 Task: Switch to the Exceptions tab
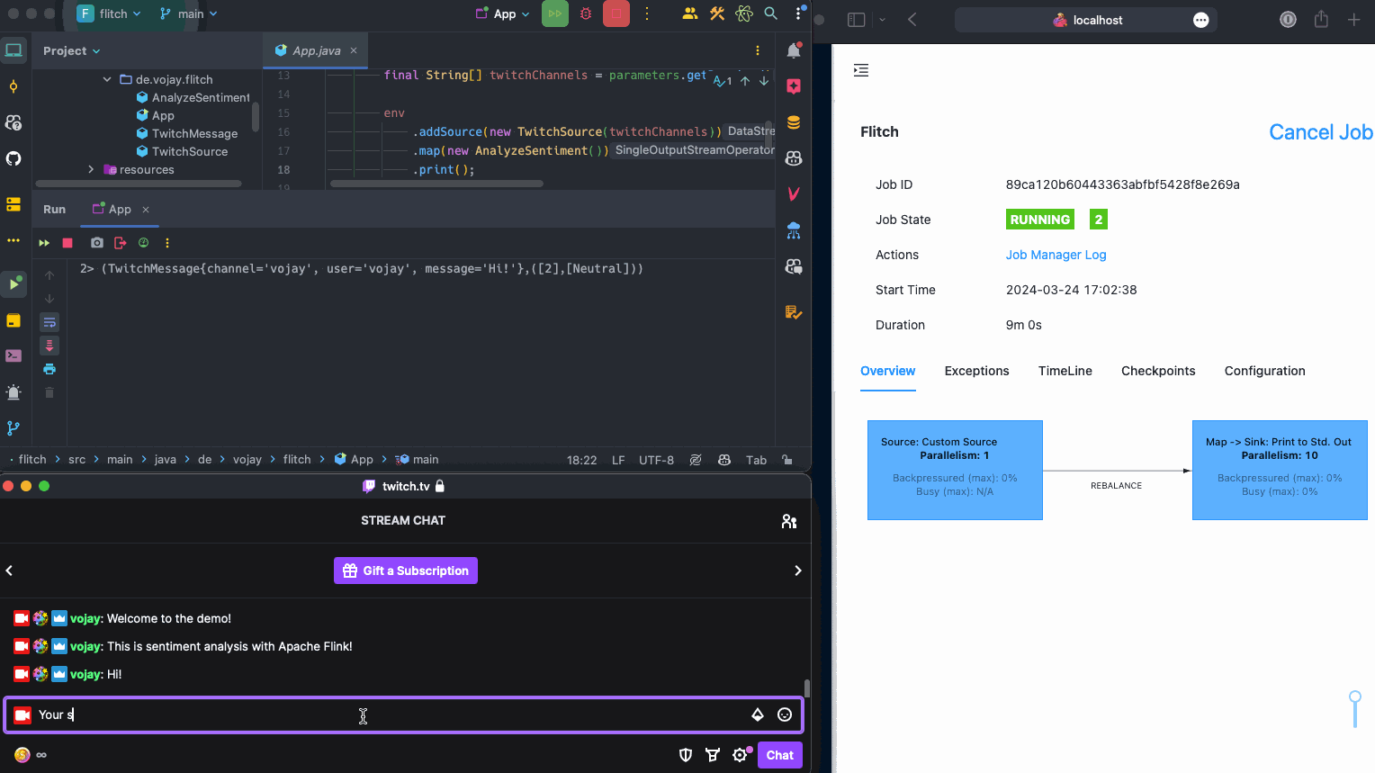[976, 371]
